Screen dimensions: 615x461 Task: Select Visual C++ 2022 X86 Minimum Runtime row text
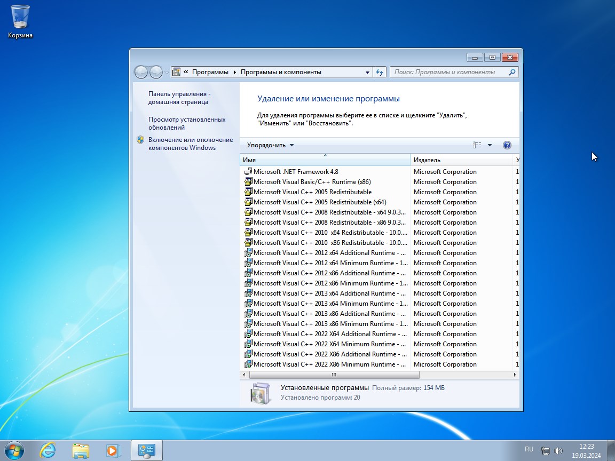(330, 364)
